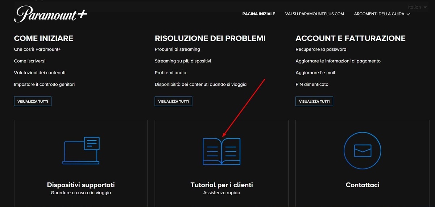Click the Assistenza rapida subtitle
Screen dimensions: 435x207
click(221, 193)
